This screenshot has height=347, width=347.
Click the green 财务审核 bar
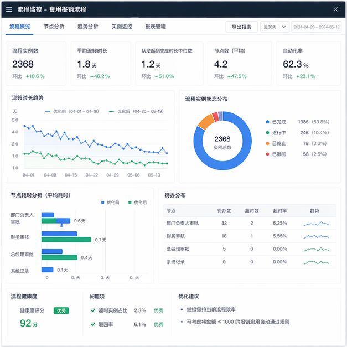pos(66,240)
